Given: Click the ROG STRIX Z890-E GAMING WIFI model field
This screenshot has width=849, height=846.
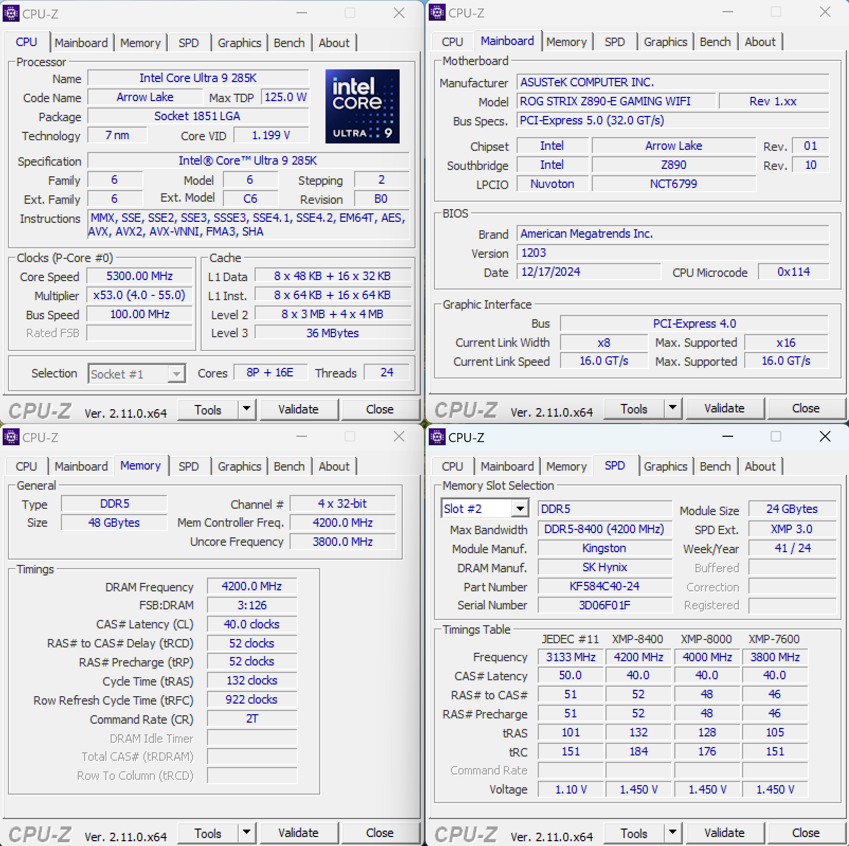Looking at the screenshot, I should (616, 101).
